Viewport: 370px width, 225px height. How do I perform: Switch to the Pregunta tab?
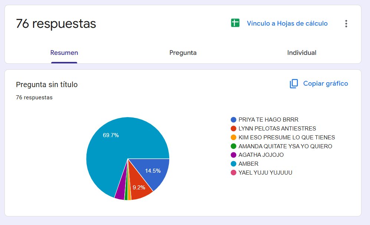pyautogui.click(x=183, y=53)
